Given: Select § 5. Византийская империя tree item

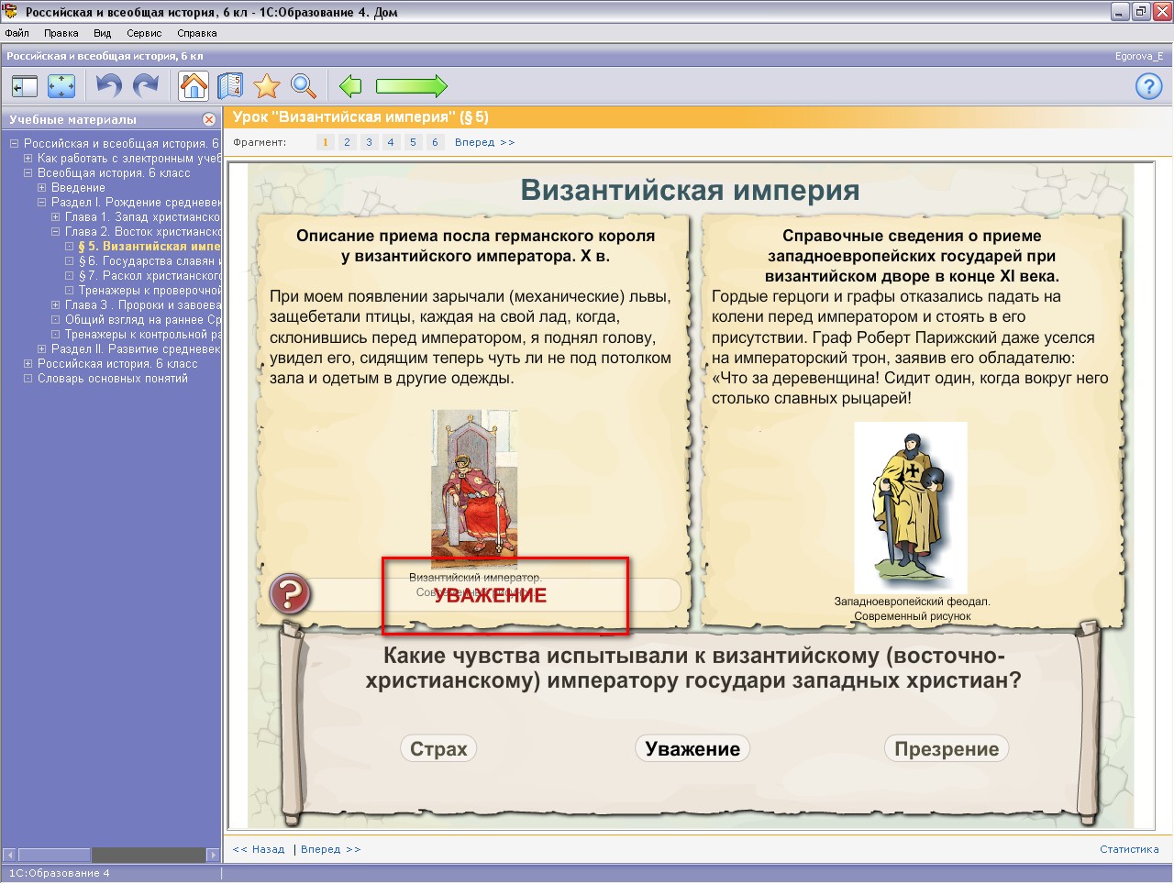Looking at the screenshot, I should click(x=150, y=247).
